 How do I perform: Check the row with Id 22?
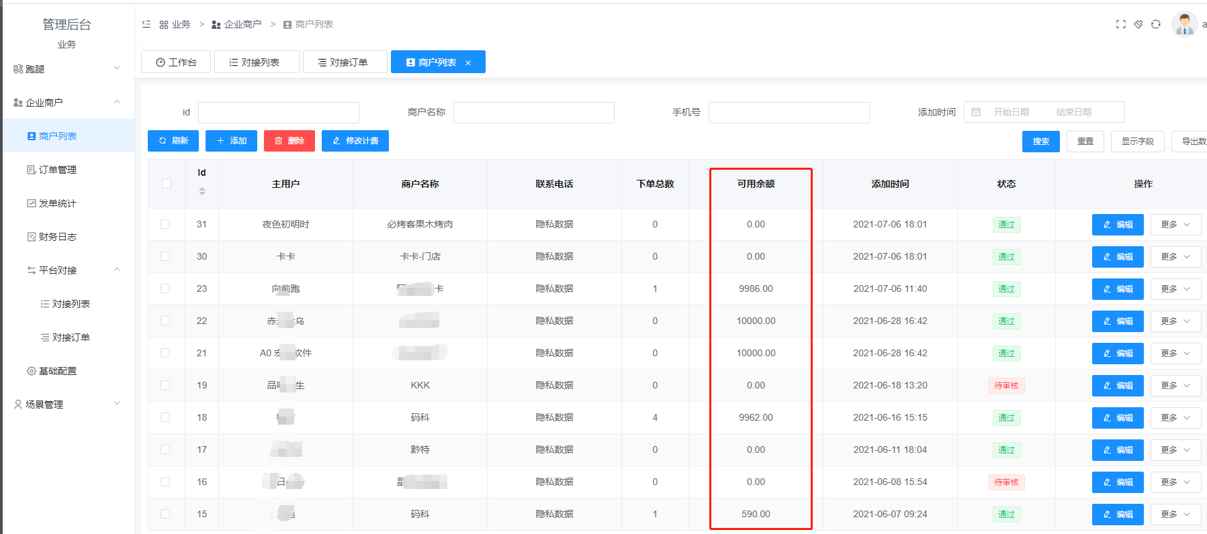(165, 321)
